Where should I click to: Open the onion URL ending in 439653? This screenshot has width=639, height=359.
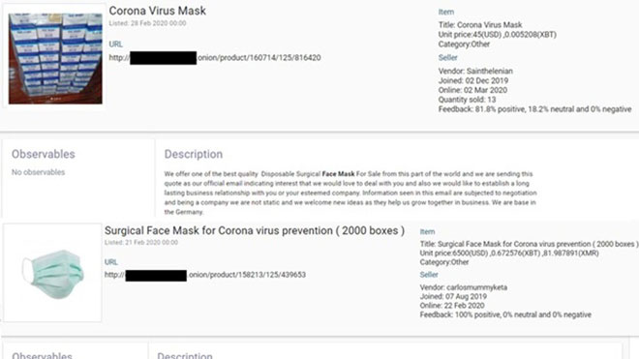pos(205,275)
